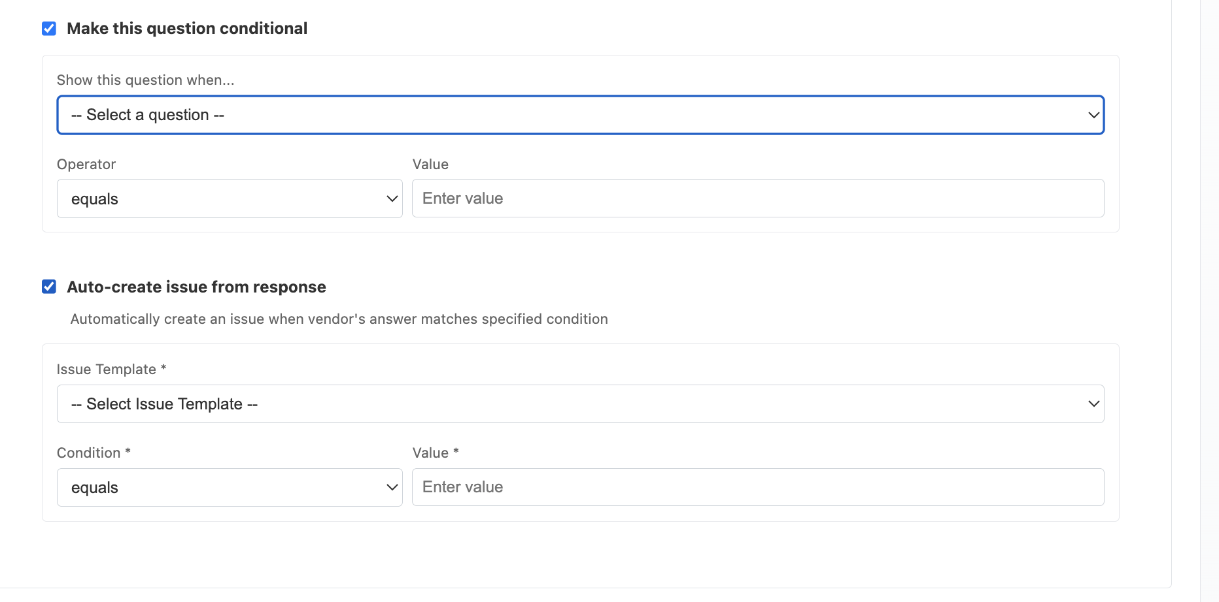Click the 'Issue Template *' label

click(111, 369)
